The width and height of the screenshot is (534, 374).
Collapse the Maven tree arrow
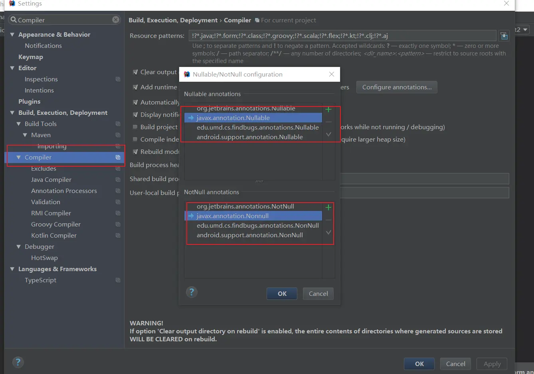[x=25, y=135]
